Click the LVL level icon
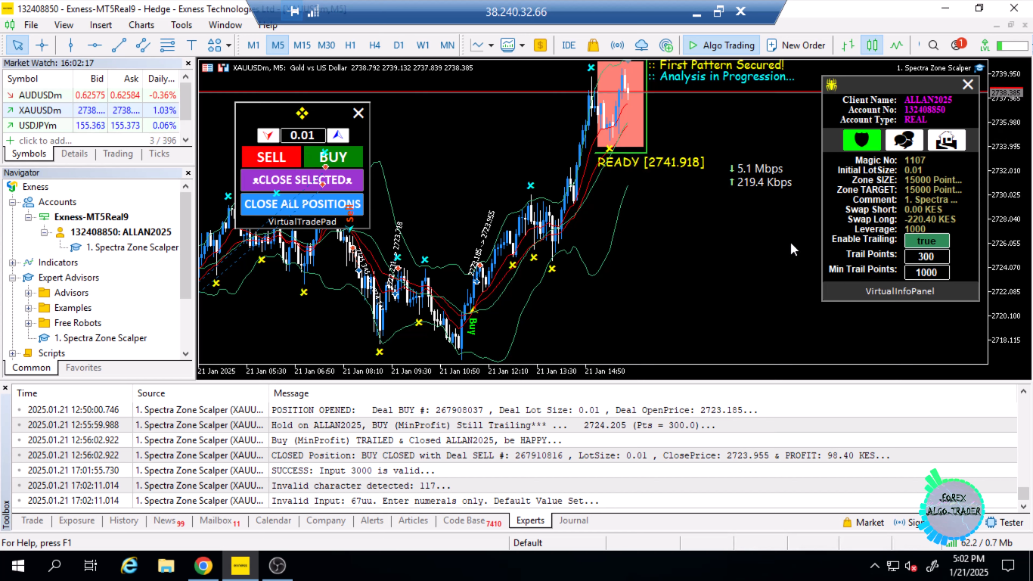The height and width of the screenshot is (581, 1033). coord(985,45)
